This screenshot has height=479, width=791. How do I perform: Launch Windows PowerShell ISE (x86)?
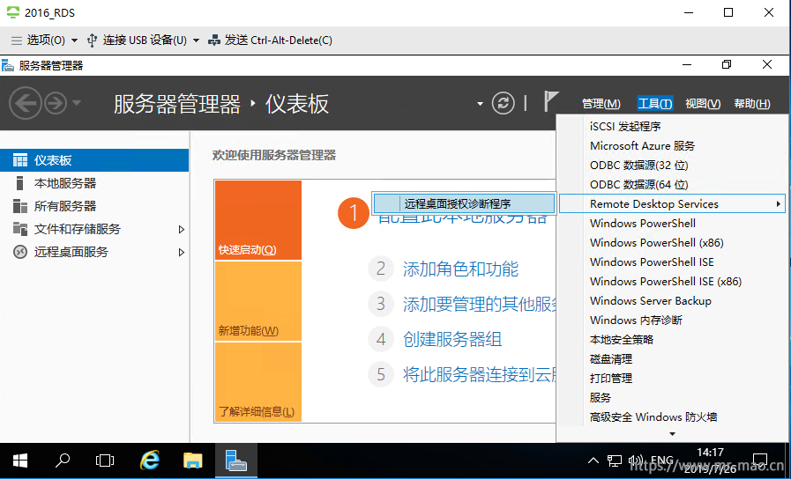pyautogui.click(x=666, y=282)
